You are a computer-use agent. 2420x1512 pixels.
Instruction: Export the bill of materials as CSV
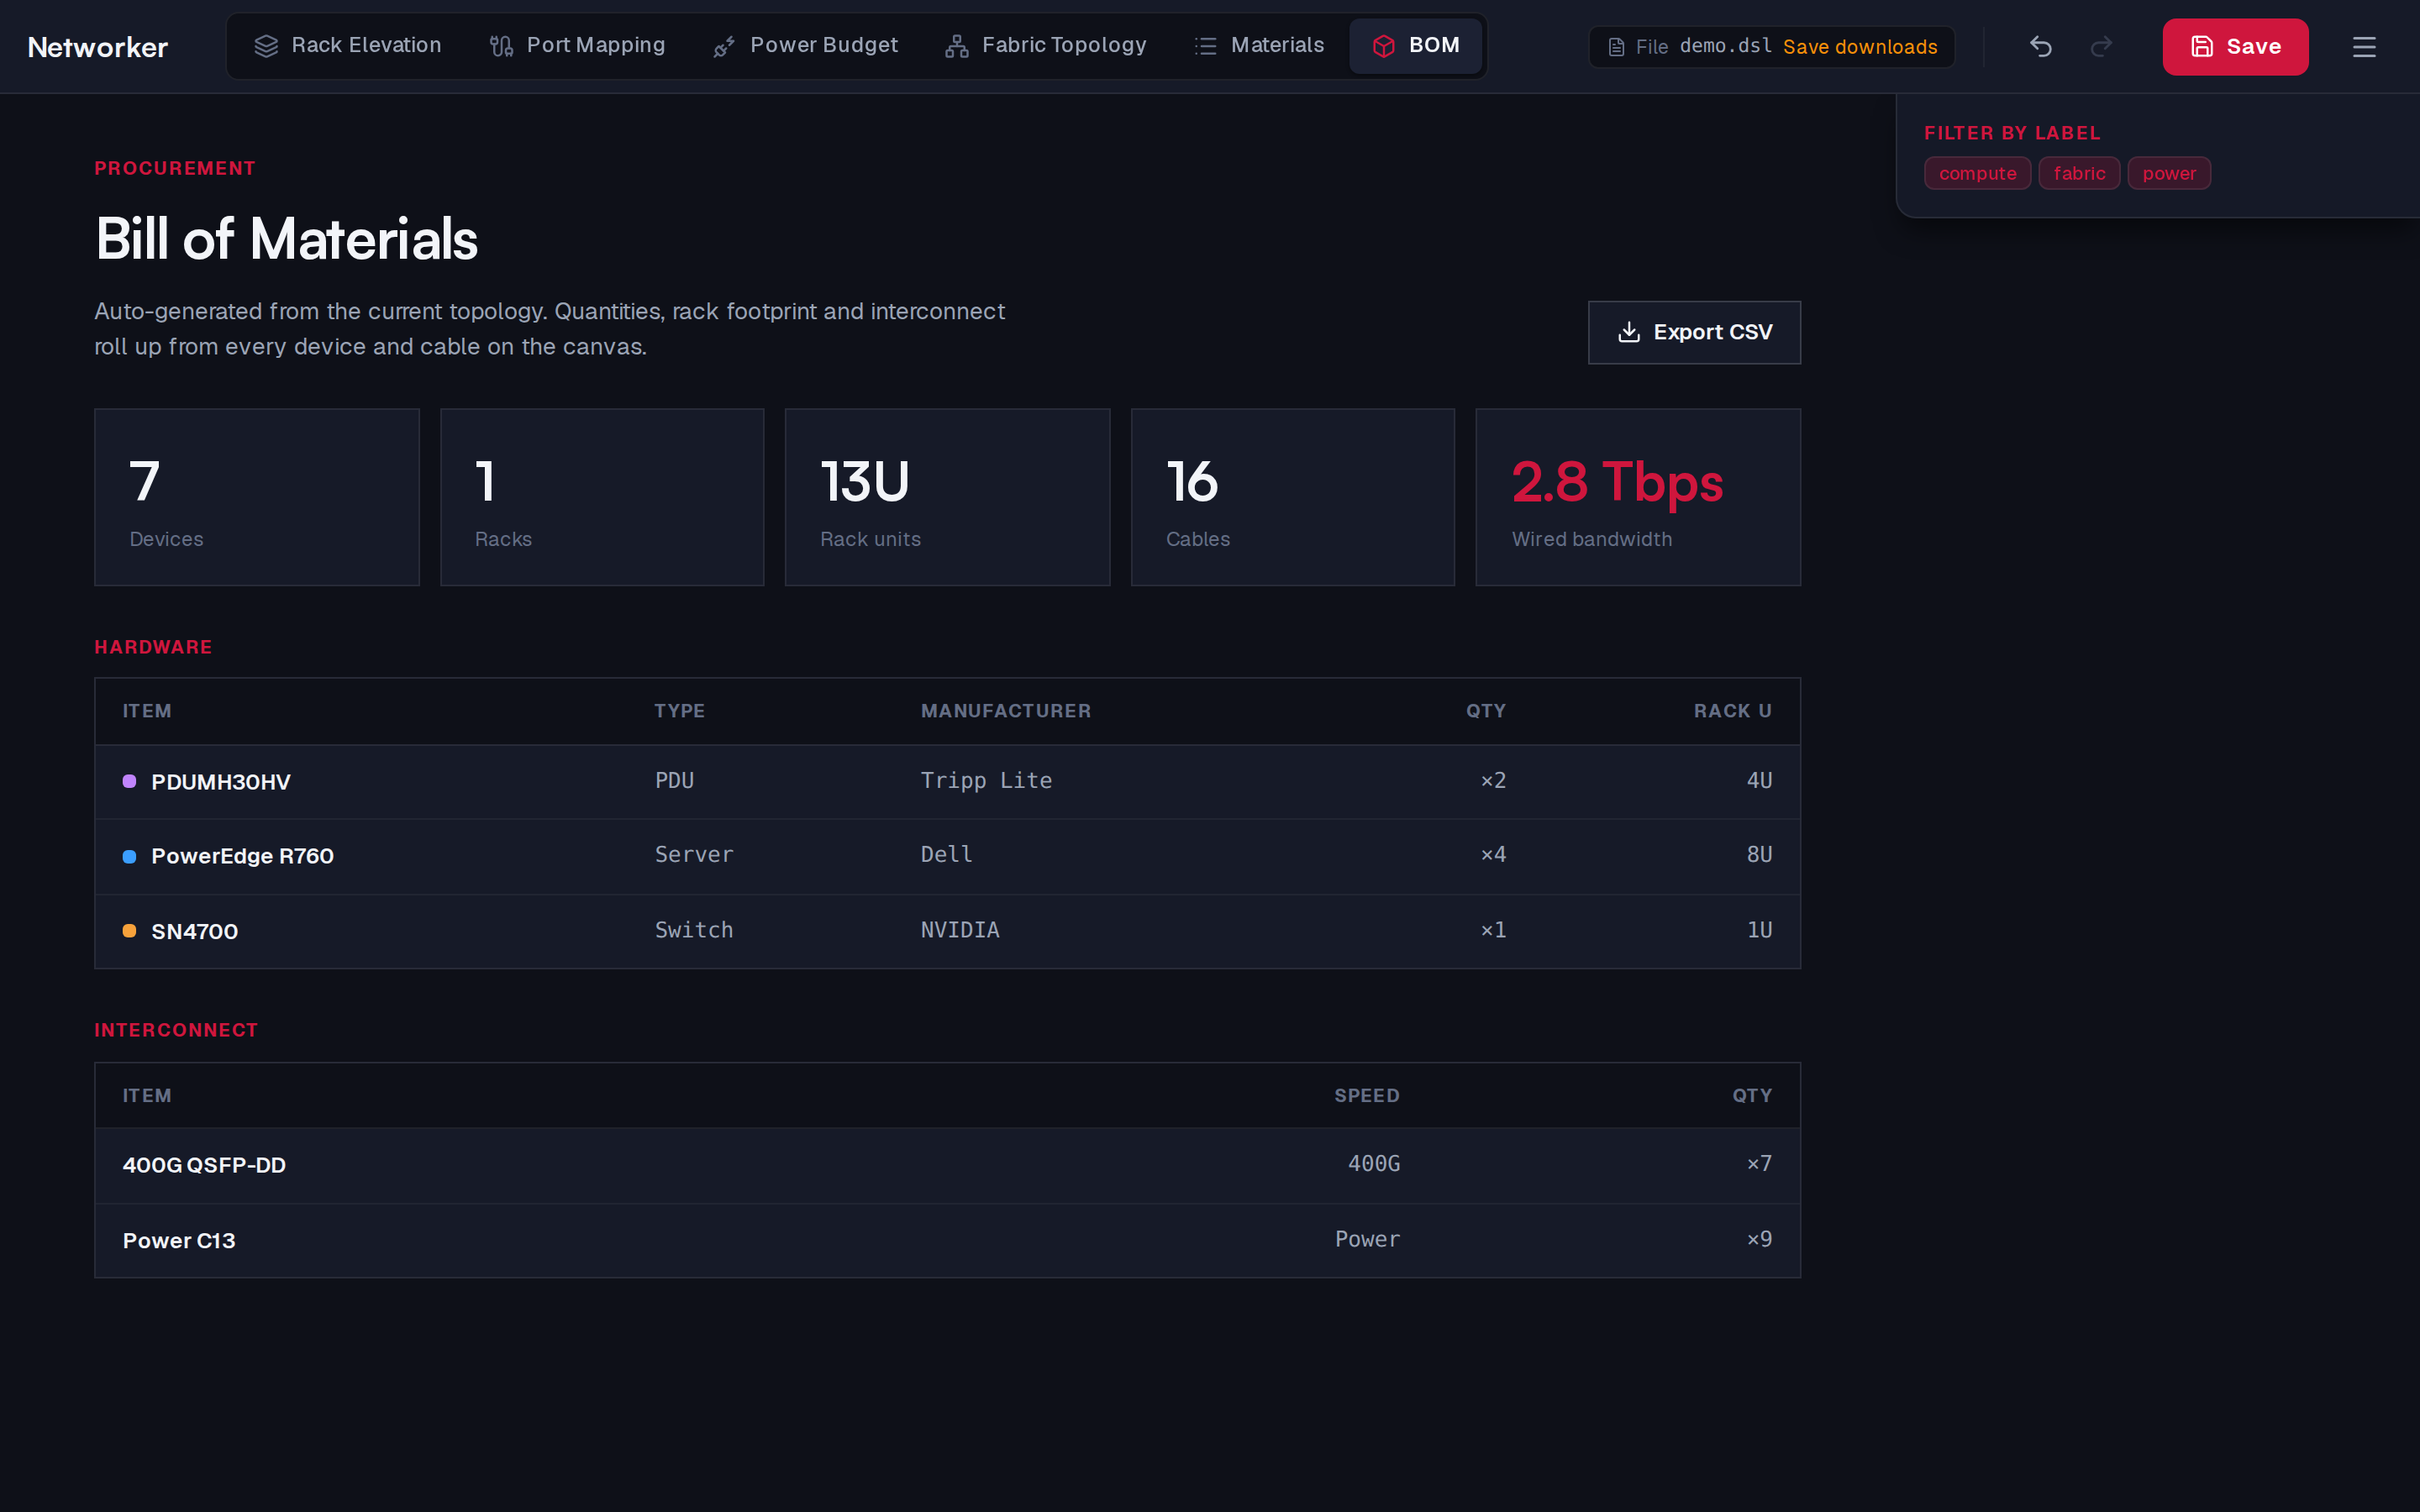[1694, 332]
